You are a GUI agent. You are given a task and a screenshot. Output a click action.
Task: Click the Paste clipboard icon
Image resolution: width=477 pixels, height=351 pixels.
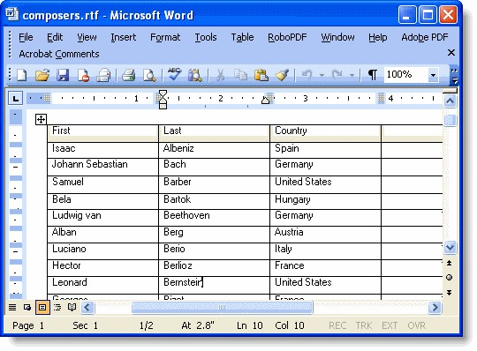[261, 75]
